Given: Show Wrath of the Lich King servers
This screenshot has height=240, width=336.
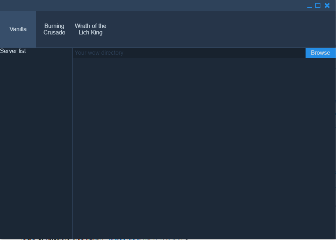Looking at the screenshot, I should coord(91,29).
